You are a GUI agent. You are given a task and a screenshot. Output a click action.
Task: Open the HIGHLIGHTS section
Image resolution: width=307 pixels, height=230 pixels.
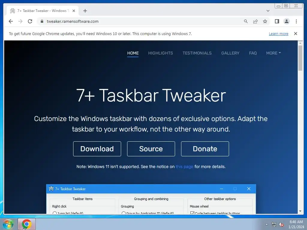pyautogui.click(x=161, y=53)
